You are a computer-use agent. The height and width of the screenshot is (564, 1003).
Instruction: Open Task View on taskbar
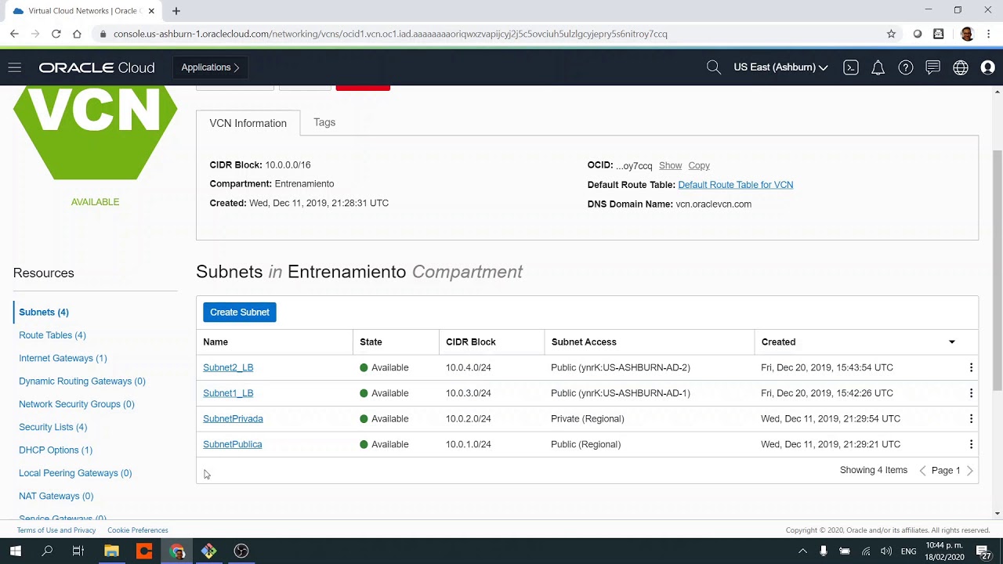(78, 551)
